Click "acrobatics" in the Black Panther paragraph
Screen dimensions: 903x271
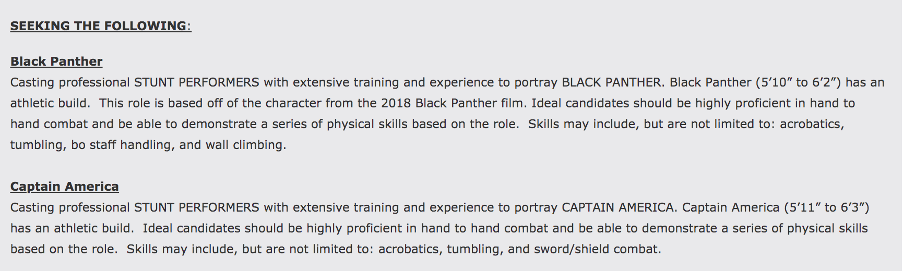(x=811, y=124)
